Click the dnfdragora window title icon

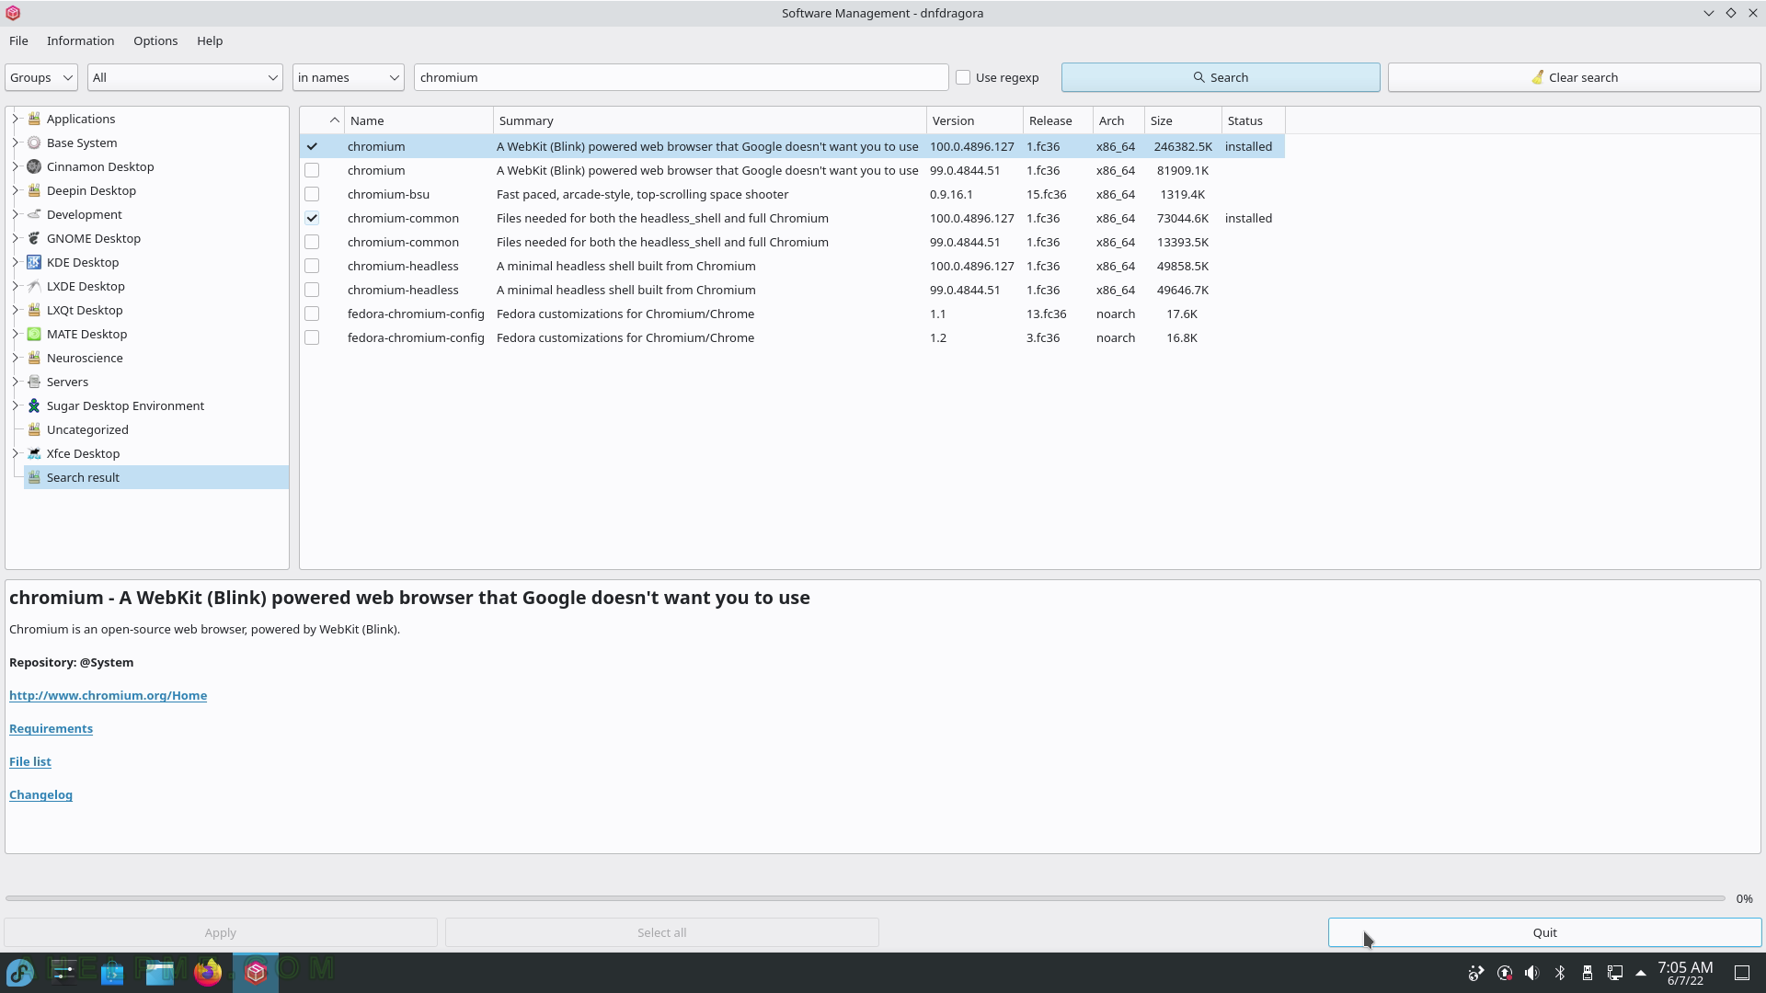[x=13, y=13]
